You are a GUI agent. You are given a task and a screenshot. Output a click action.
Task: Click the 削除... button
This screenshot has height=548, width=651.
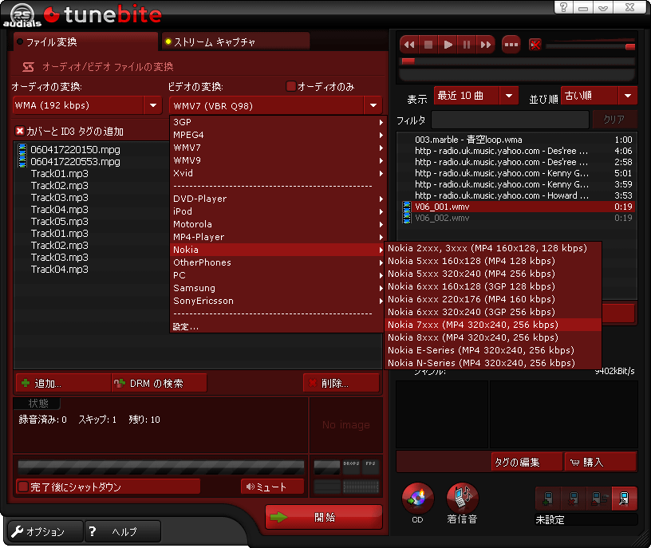point(341,383)
